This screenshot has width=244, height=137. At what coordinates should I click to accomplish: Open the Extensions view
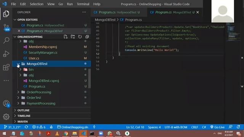coord(6,67)
